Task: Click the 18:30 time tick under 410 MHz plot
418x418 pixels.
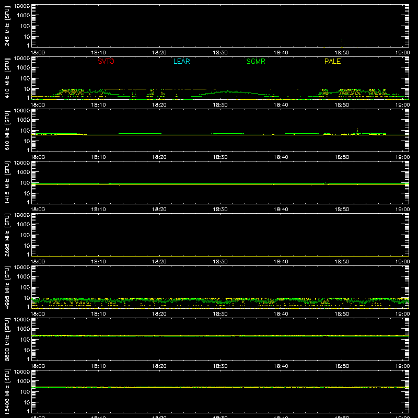Action: [220, 105]
